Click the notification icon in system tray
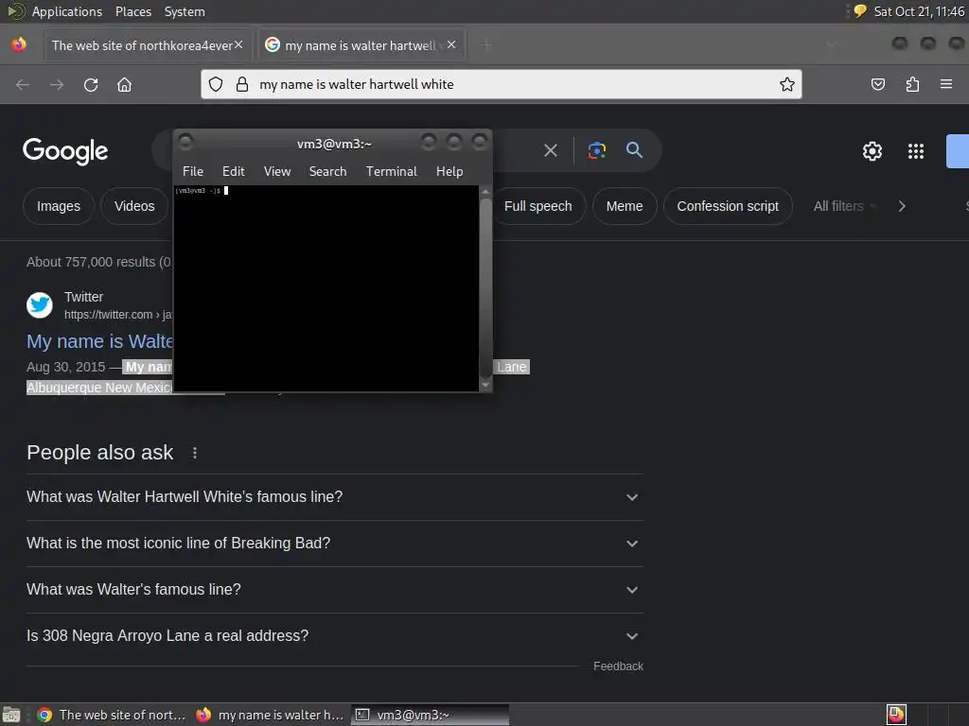The image size is (969, 726). (860, 11)
